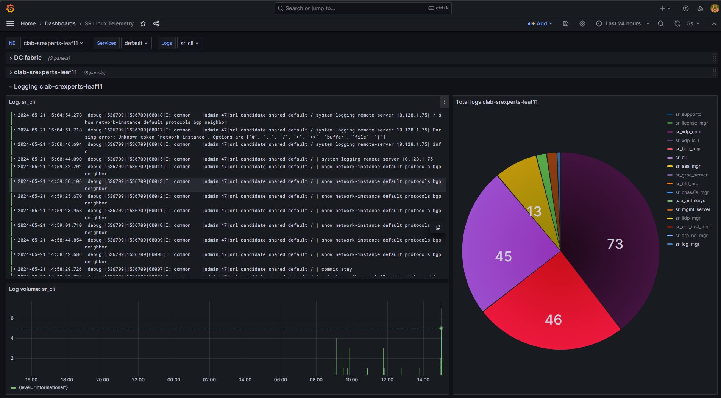Expand the 15:04:51.718 parsing error log

14,130
